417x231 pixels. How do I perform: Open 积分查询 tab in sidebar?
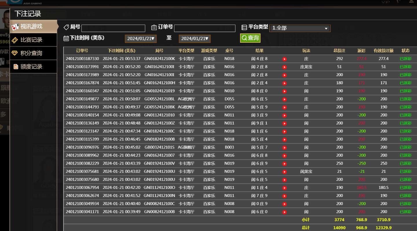click(x=33, y=53)
